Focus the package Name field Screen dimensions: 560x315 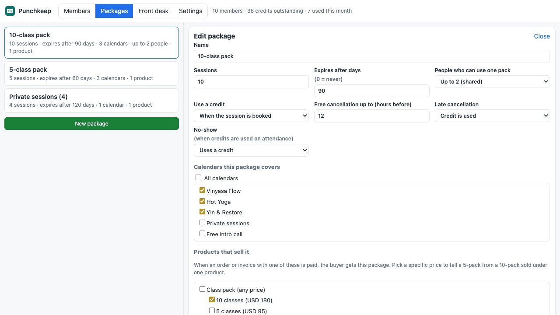click(371, 56)
